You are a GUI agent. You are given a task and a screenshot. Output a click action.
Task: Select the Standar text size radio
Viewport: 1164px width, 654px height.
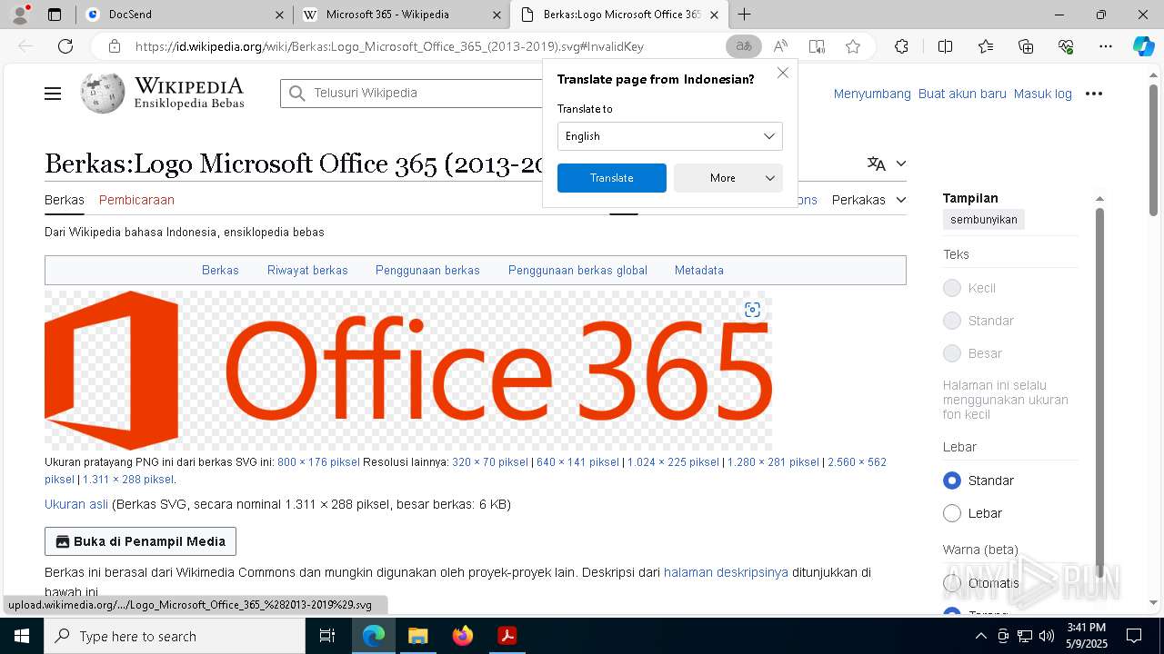click(x=952, y=321)
